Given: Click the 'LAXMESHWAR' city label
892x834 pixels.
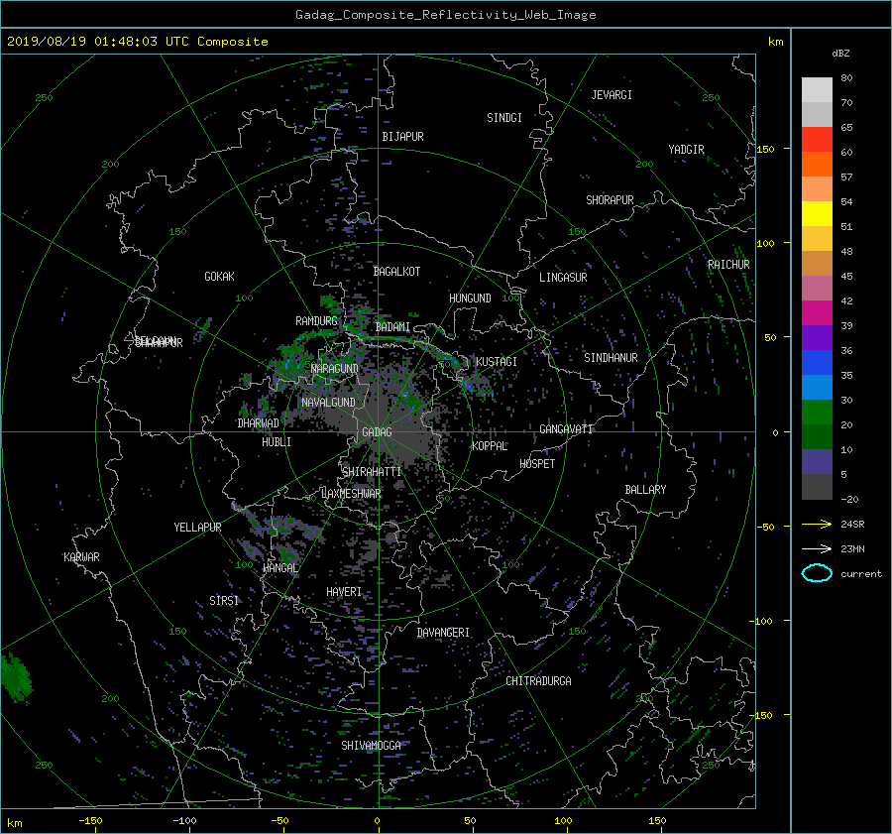Looking at the screenshot, I should [351, 494].
